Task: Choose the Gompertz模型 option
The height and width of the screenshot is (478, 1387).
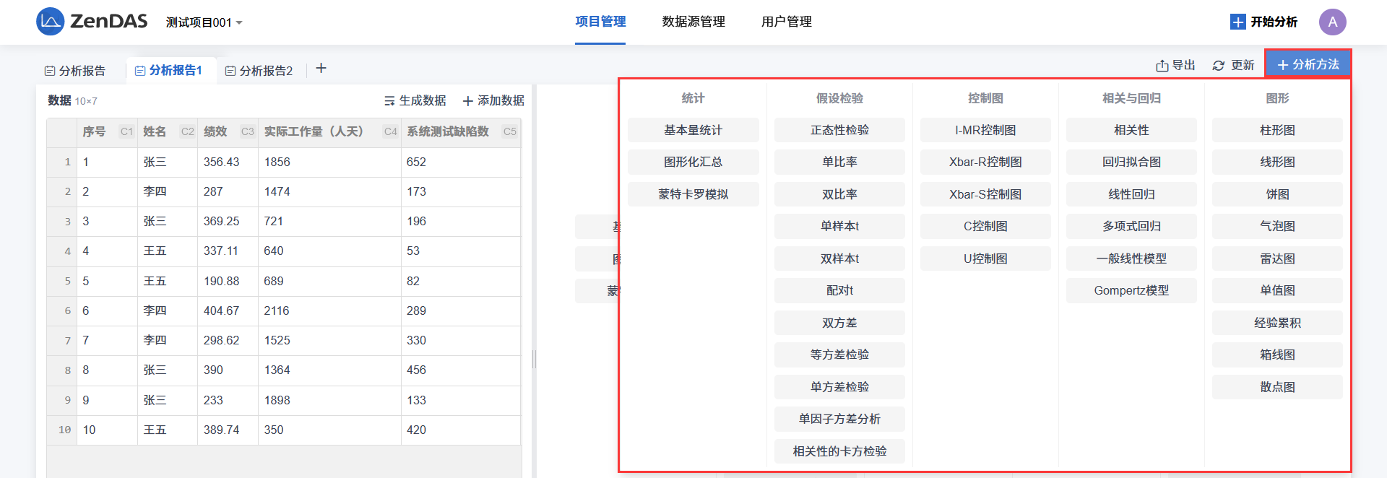Action: [x=1131, y=290]
